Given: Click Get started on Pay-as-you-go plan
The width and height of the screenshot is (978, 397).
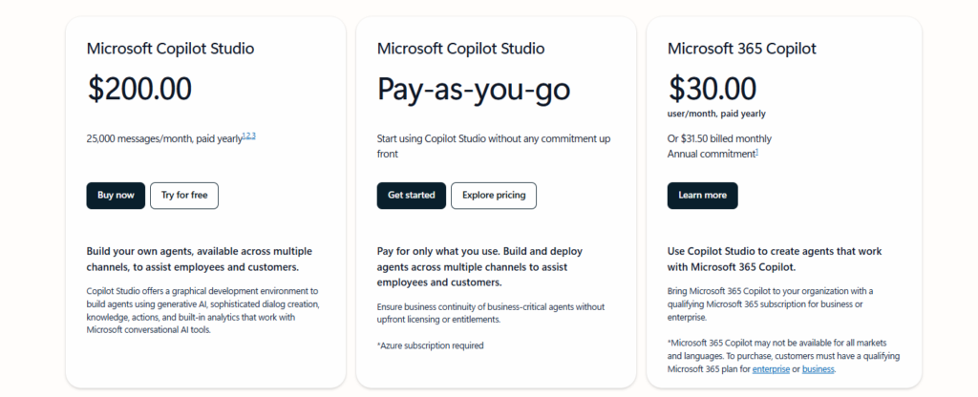Looking at the screenshot, I should 411,196.
